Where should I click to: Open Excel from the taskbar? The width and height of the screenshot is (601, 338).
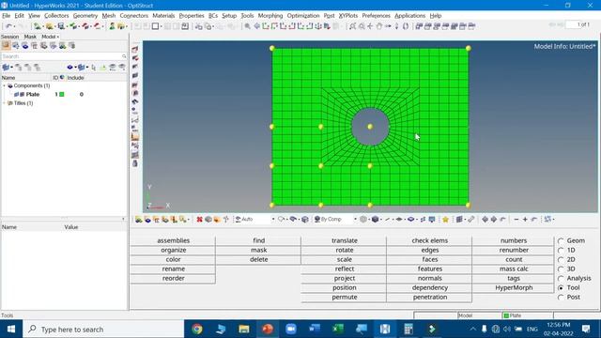point(338,330)
